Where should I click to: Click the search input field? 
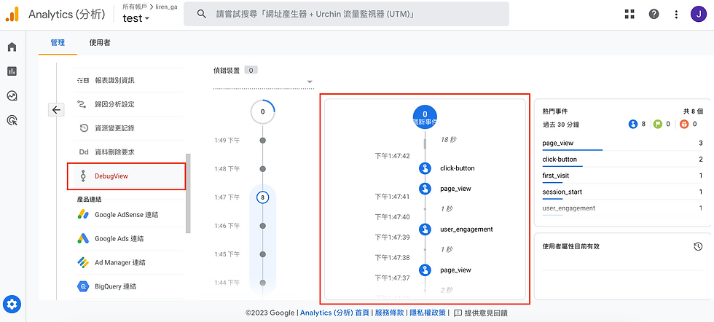347,14
